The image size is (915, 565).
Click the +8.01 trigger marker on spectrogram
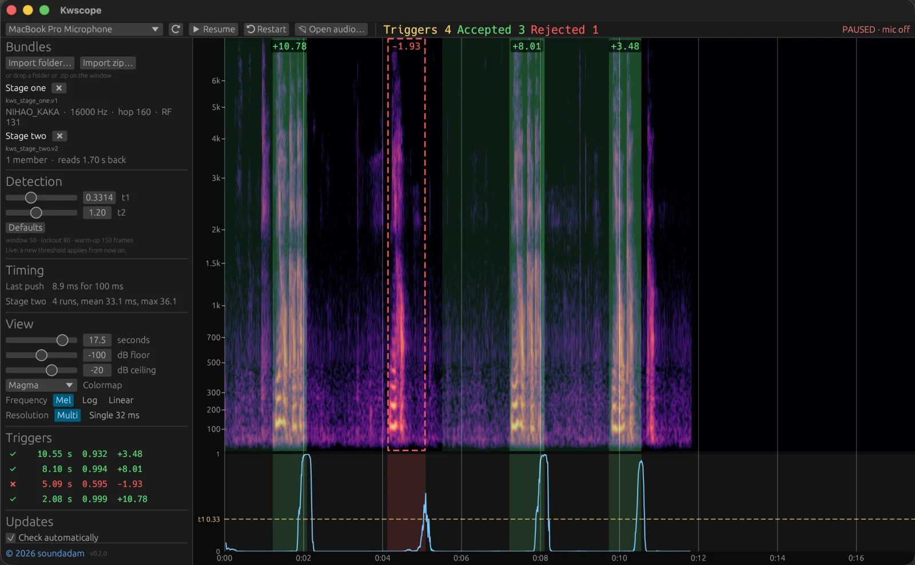(x=527, y=46)
